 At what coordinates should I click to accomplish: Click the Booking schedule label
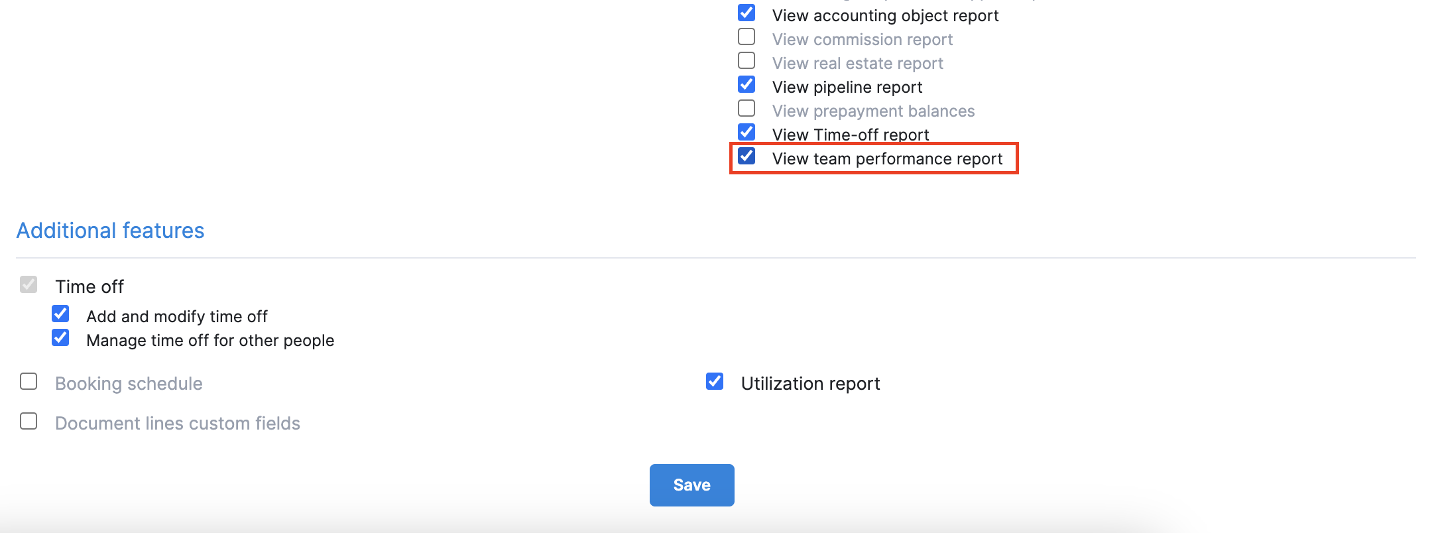click(x=129, y=384)
